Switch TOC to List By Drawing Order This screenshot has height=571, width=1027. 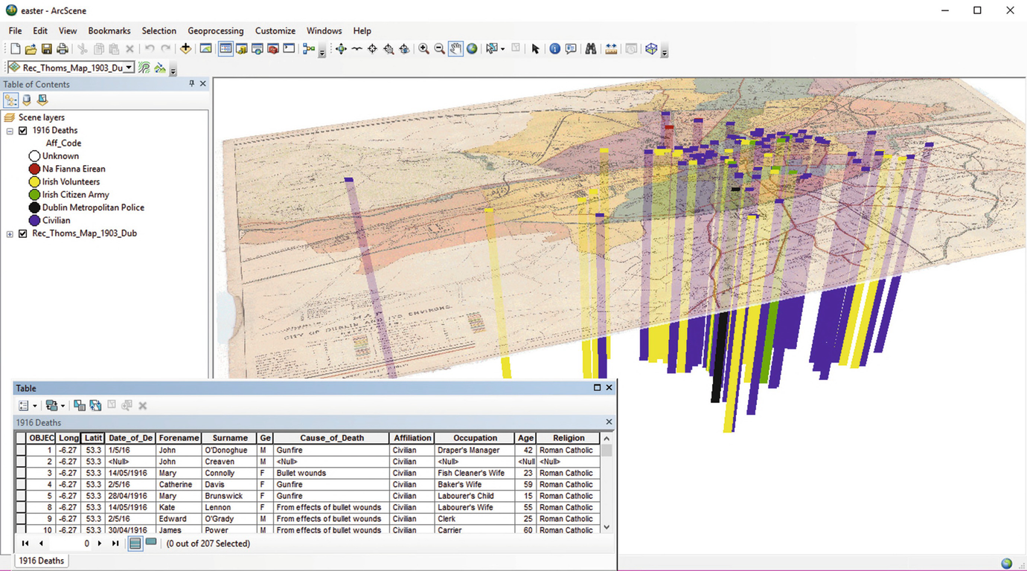[11, 100]
